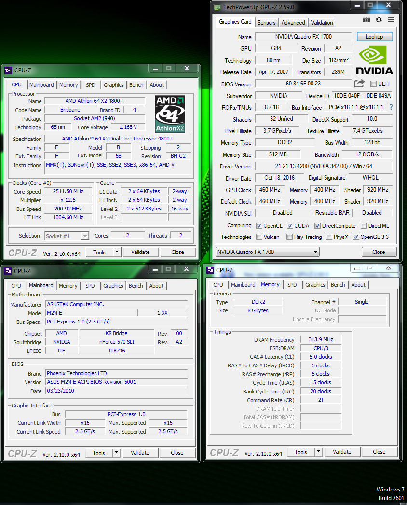
Task: Open Tools dropdown arrow in Memory window
Action: [x=319, y=452]
